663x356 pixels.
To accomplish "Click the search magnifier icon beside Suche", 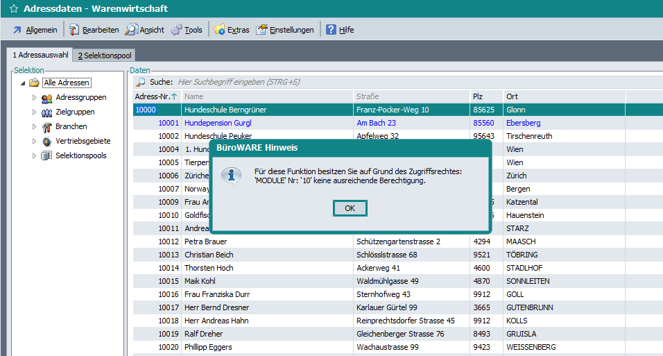I will [x=140, y=82].
